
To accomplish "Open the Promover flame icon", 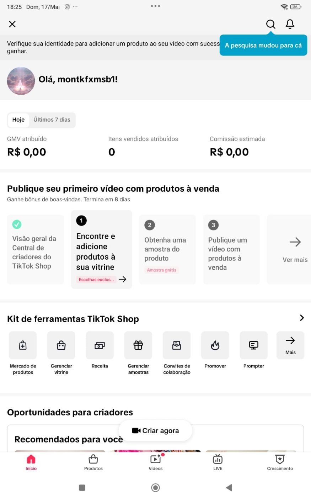I will (215, 345).
